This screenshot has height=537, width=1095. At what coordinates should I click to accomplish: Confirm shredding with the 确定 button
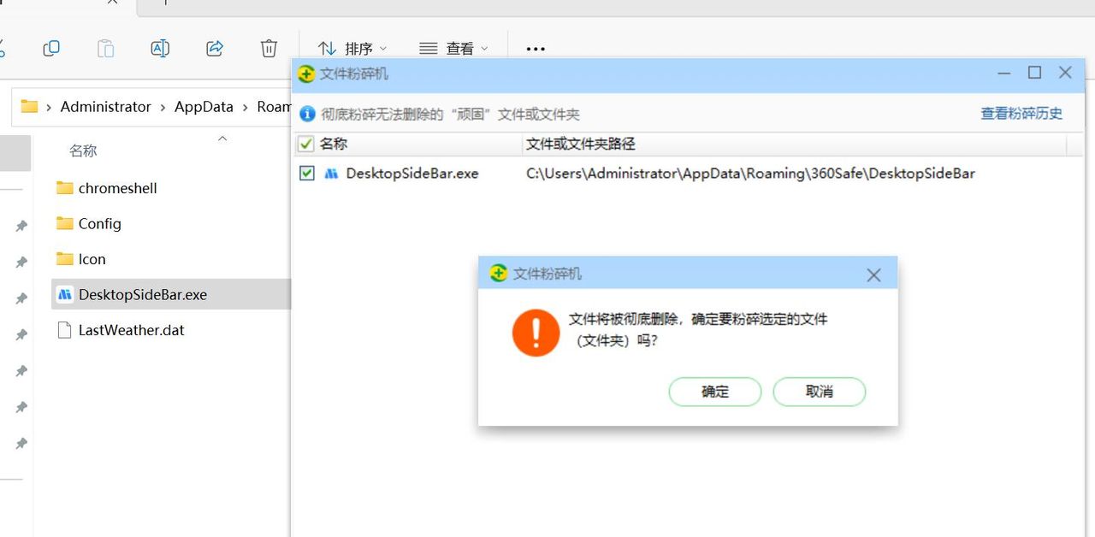click(x=715, y=392)
